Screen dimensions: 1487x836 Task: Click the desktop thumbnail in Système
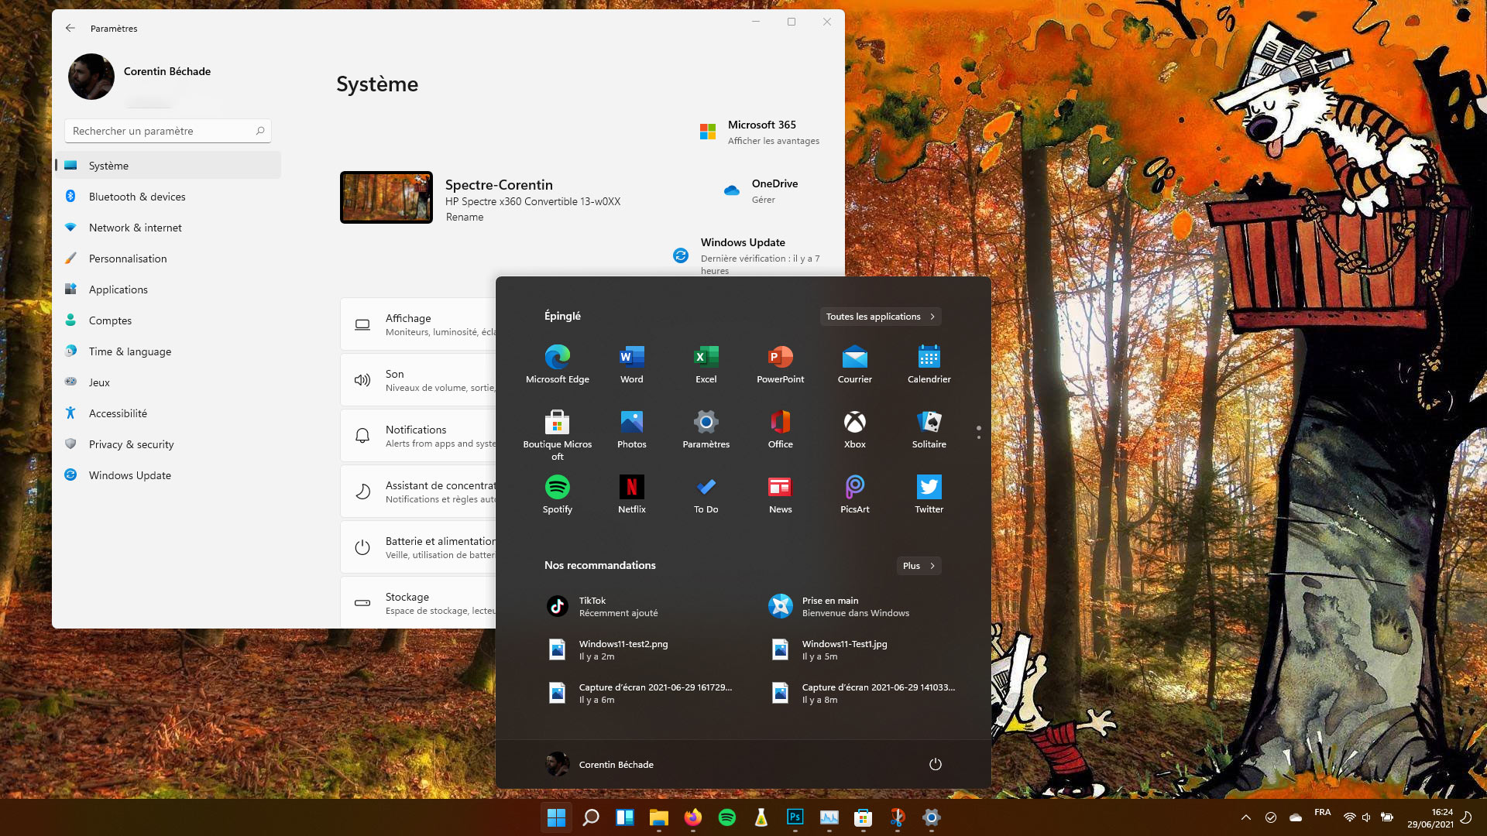point(386,197)
